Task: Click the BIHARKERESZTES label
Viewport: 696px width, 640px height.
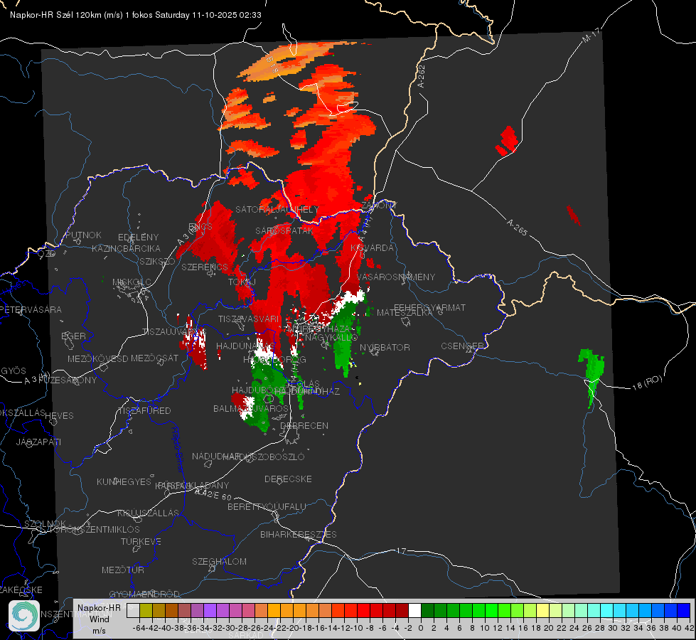Action: (299, 535)
